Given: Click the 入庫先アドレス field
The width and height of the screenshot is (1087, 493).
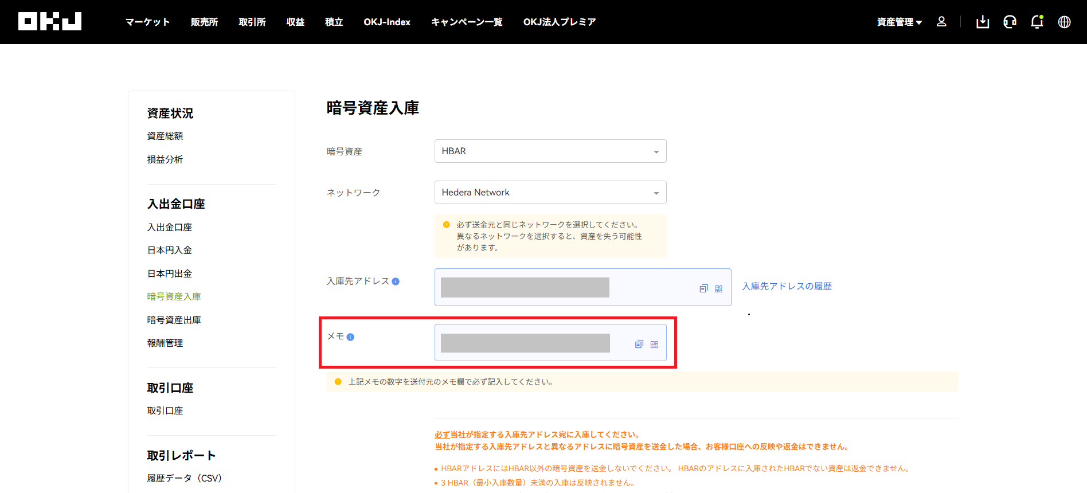Looking at the screenshot, I should point(583,287).
